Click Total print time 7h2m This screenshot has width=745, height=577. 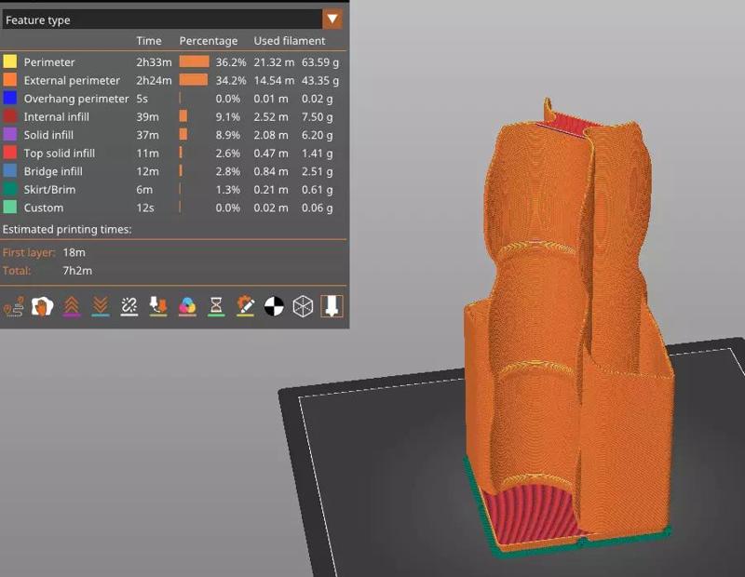(x=77, y=271)
